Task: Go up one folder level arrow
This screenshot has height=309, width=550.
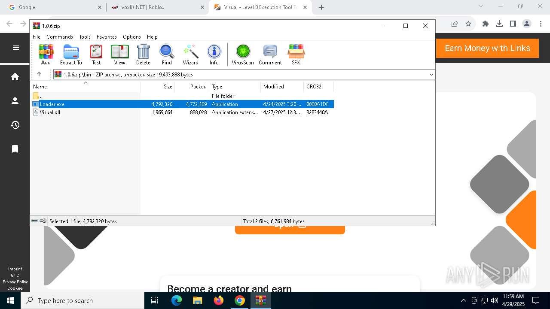Action: tap(39, 74)
